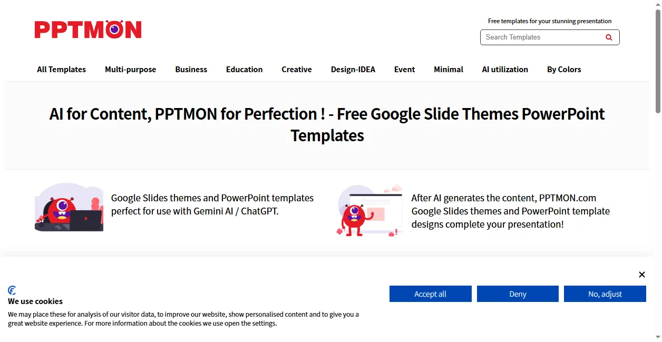Open the All Templates menu
This screenshot has width=662, height=342.
[61, 70]
